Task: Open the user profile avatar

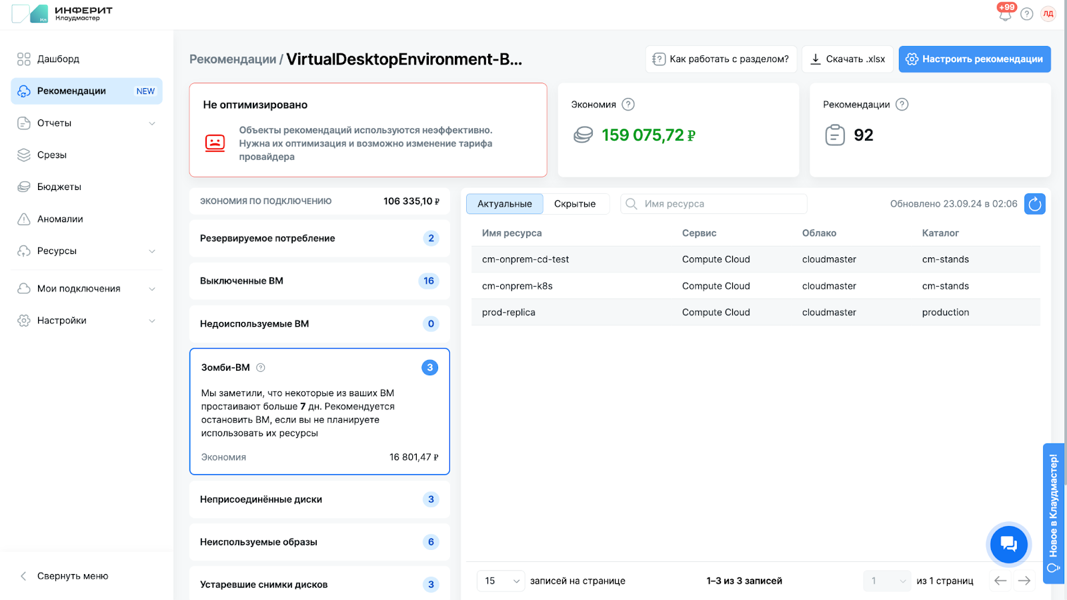Action: [1048, 14]
